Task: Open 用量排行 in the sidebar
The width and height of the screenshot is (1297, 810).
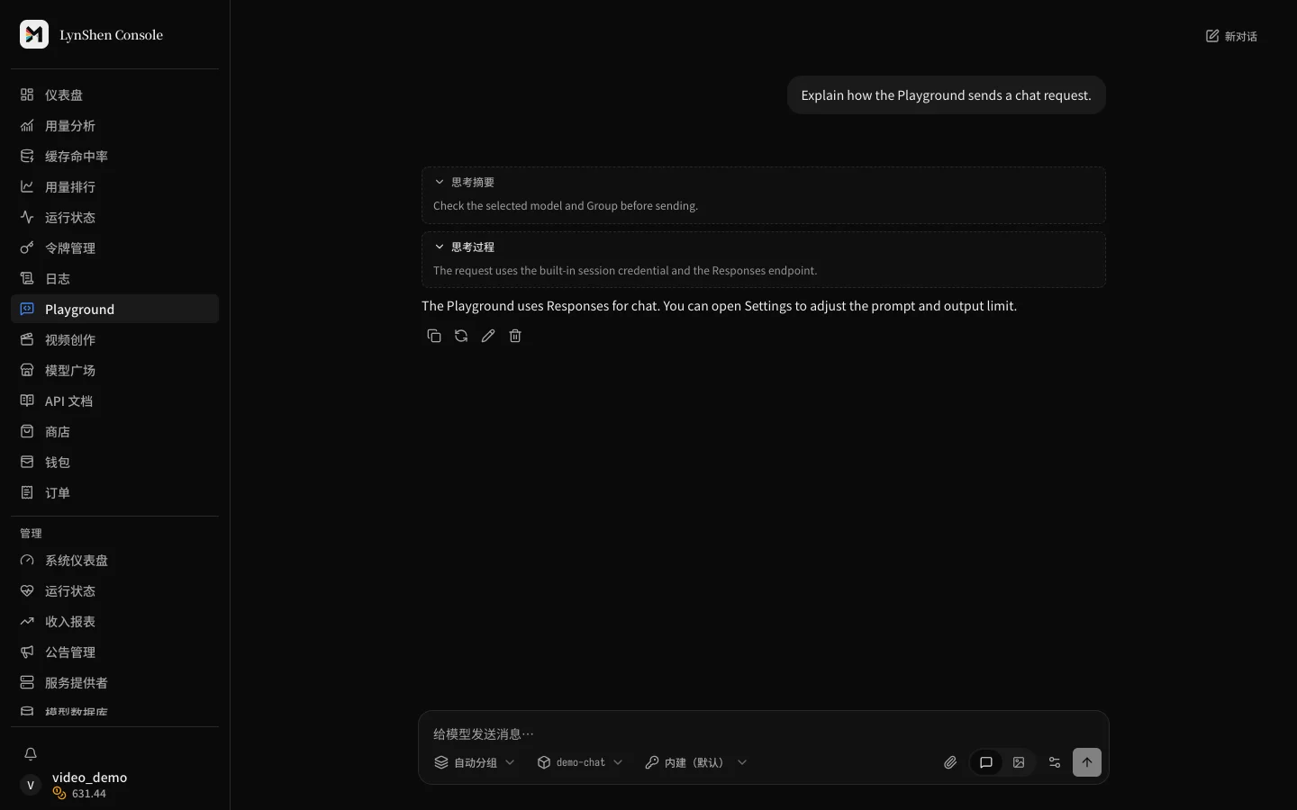Action: click(x=114, y=186)
